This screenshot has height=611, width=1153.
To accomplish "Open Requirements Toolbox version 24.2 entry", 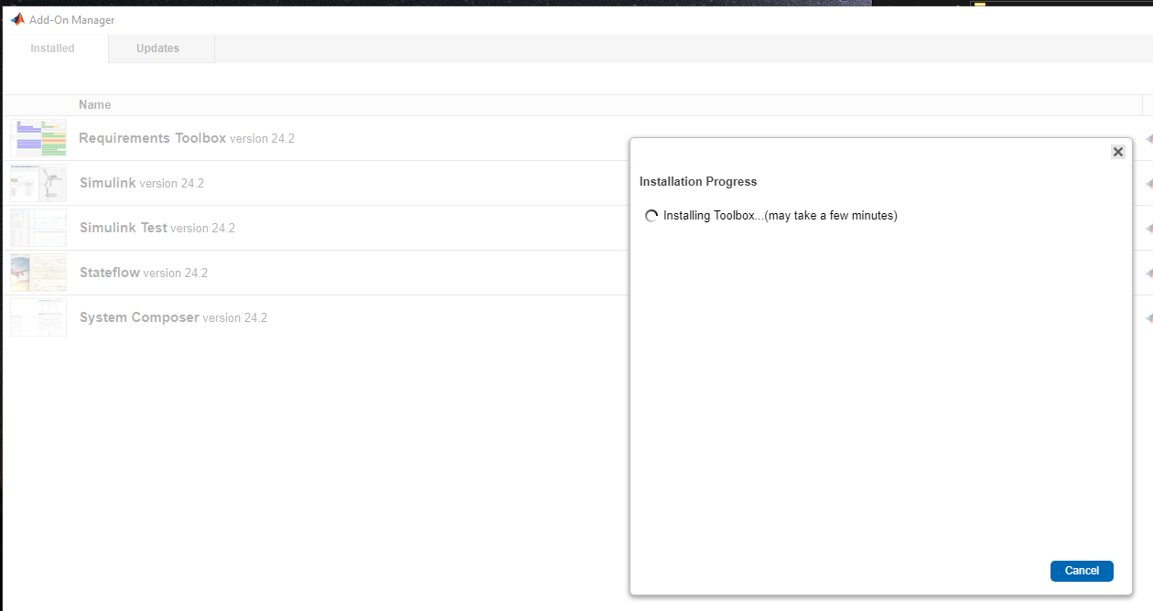I will [152, 138].
